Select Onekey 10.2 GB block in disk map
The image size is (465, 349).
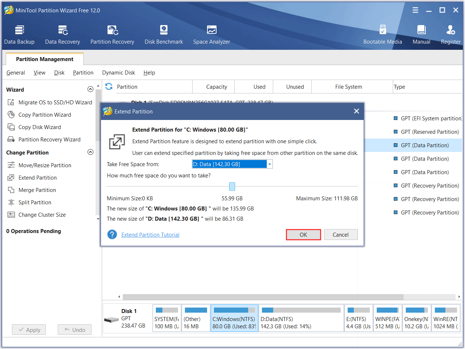pyautogui.click(x=417, y=318)
